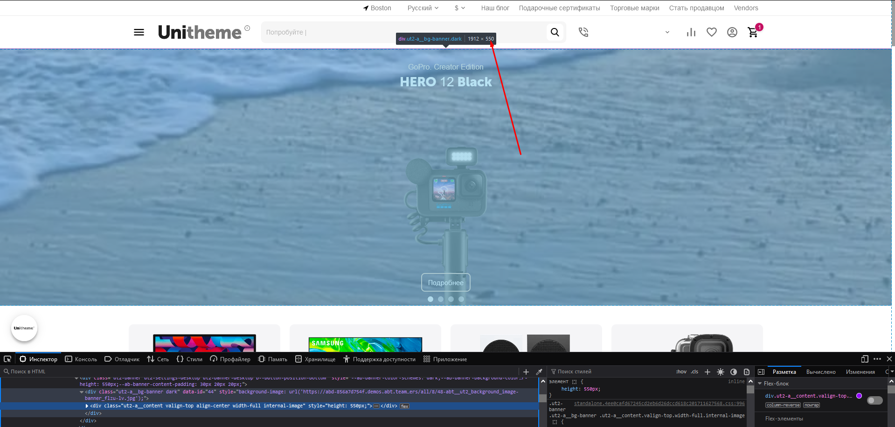The height and width of the screenshot is (427, 895).
Task: Open the Поддержка доступности tab
Action: point(379,359)
